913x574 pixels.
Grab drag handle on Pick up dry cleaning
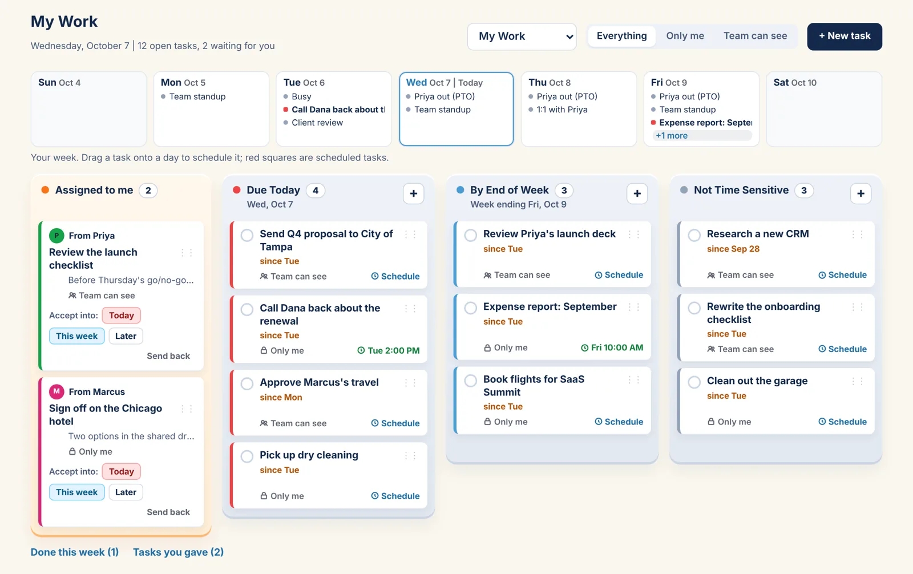410,455
